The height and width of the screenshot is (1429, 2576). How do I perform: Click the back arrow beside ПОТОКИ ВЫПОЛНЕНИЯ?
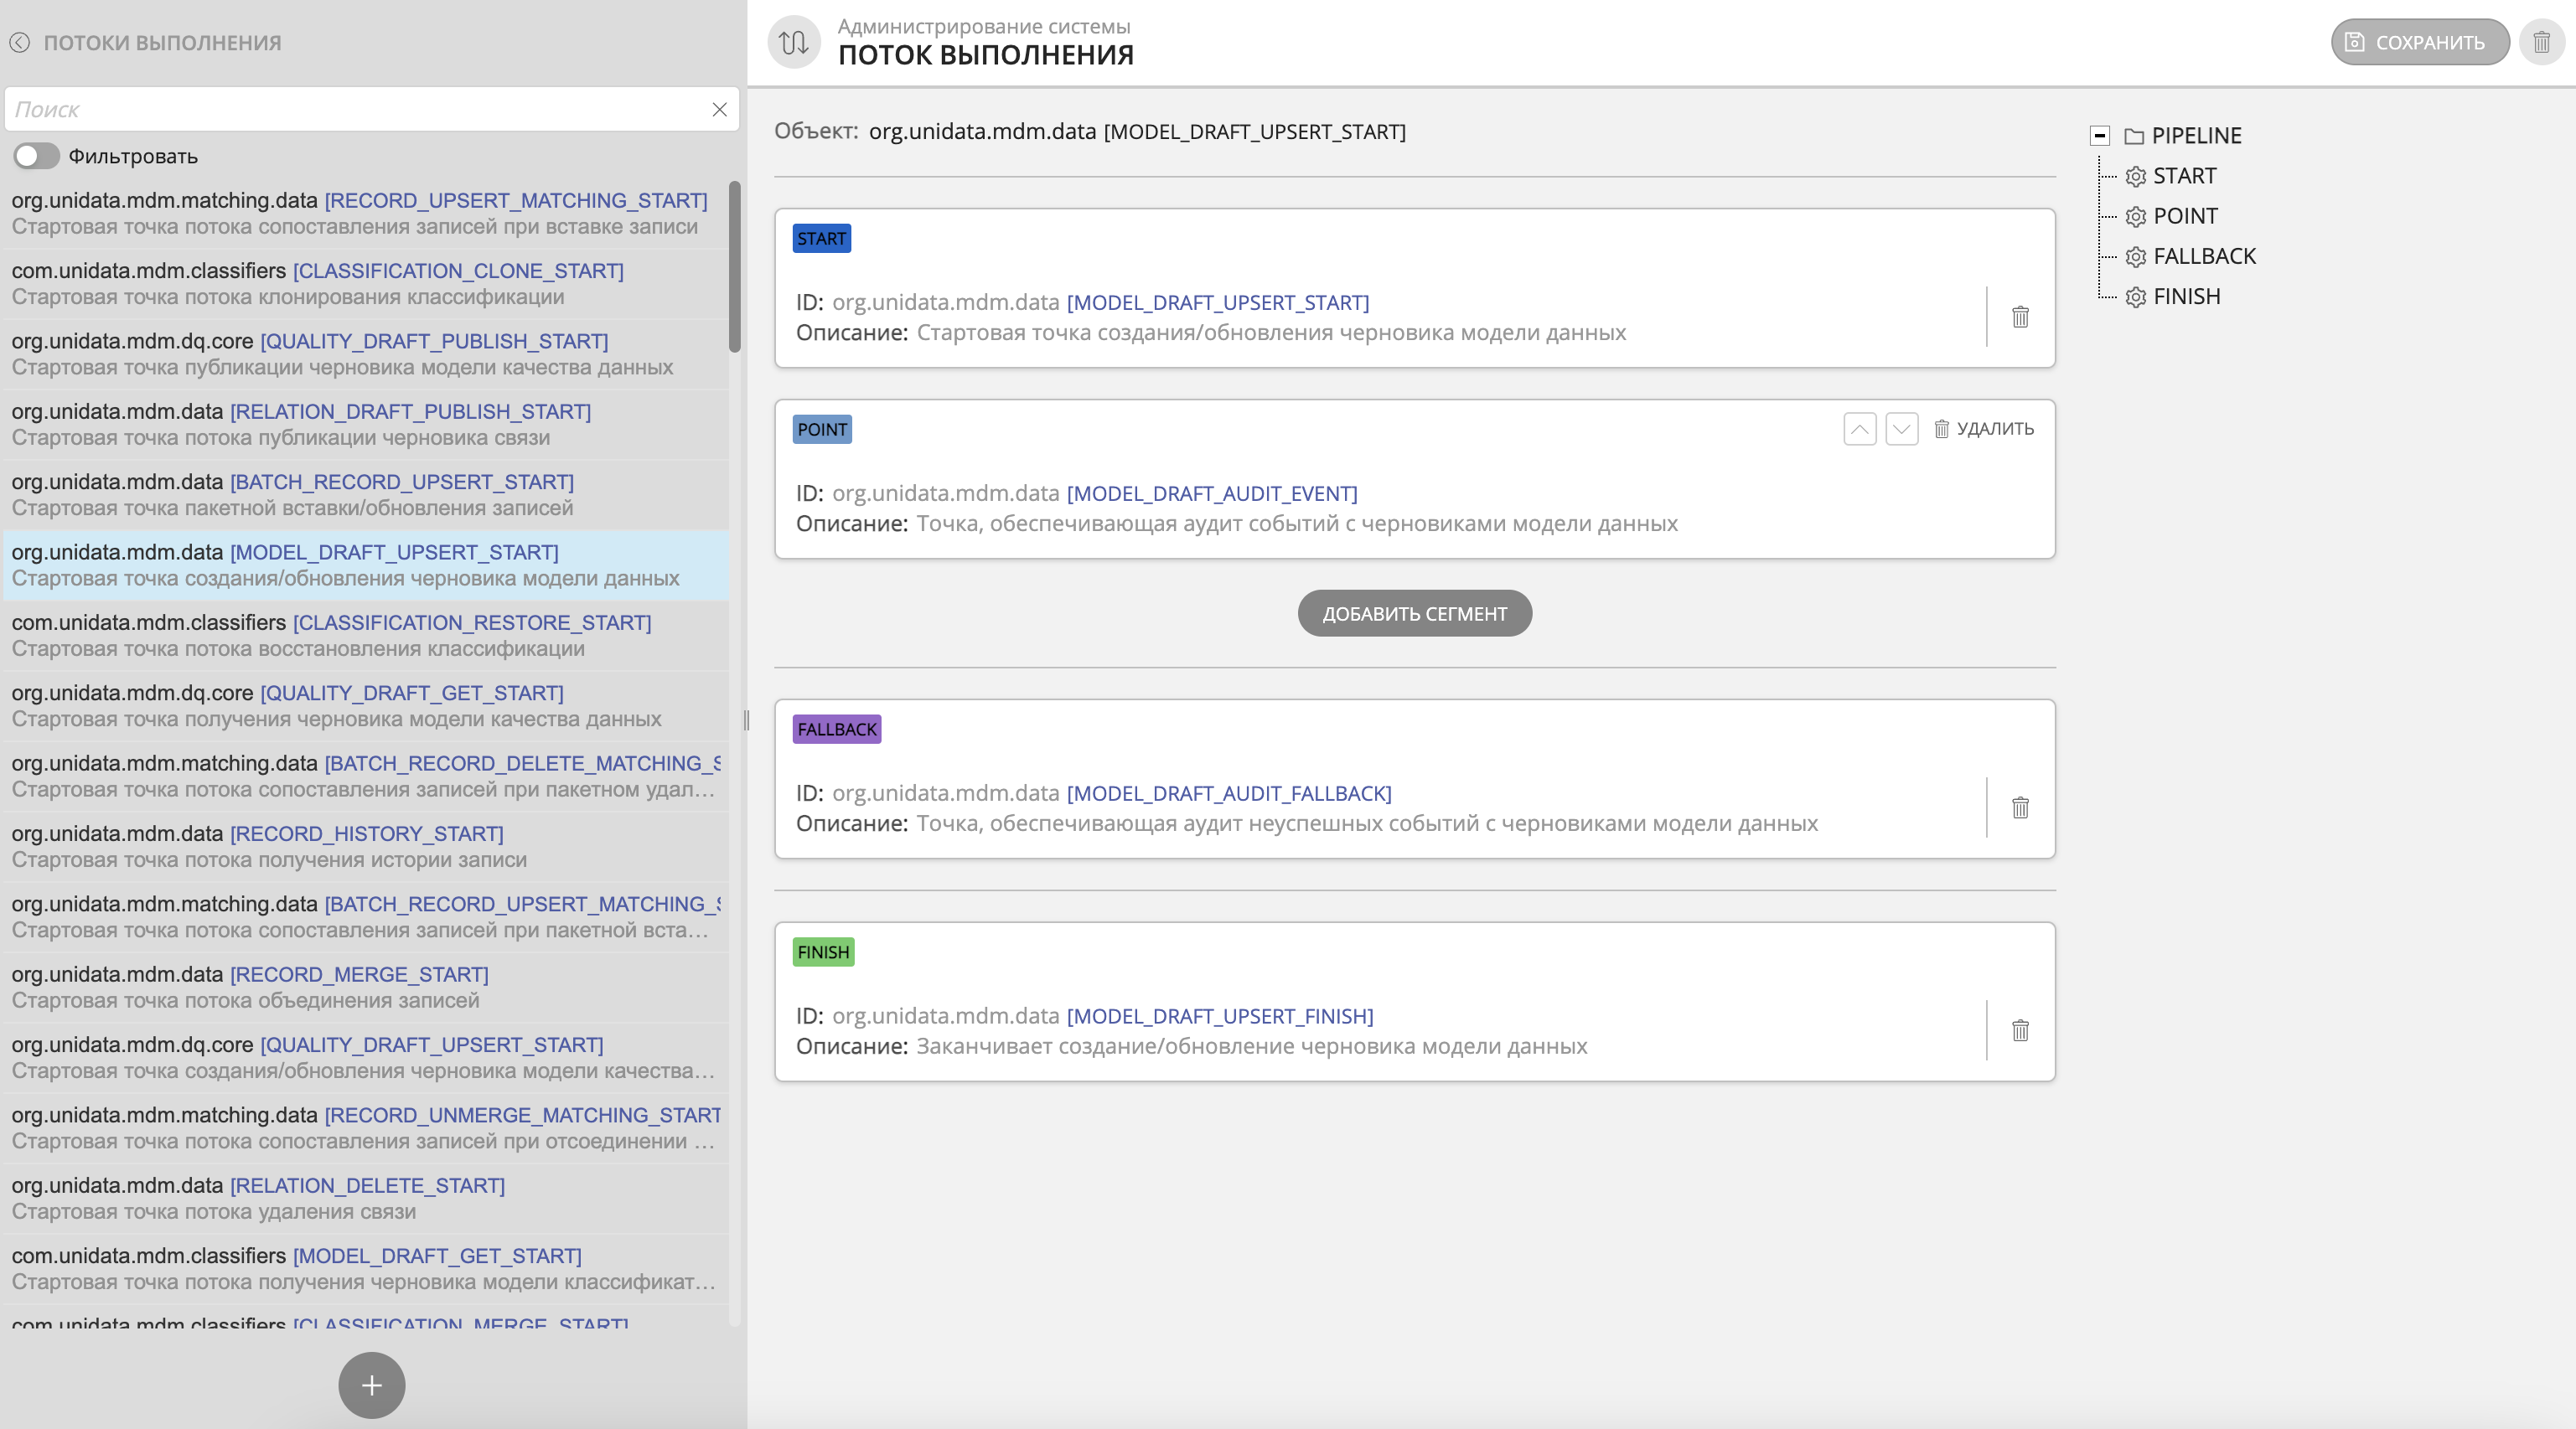pos(20,42)
